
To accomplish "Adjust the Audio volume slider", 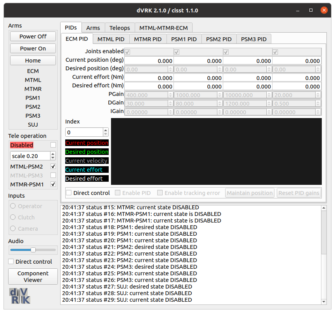I will pyautogui.click(x=33, y=250).
